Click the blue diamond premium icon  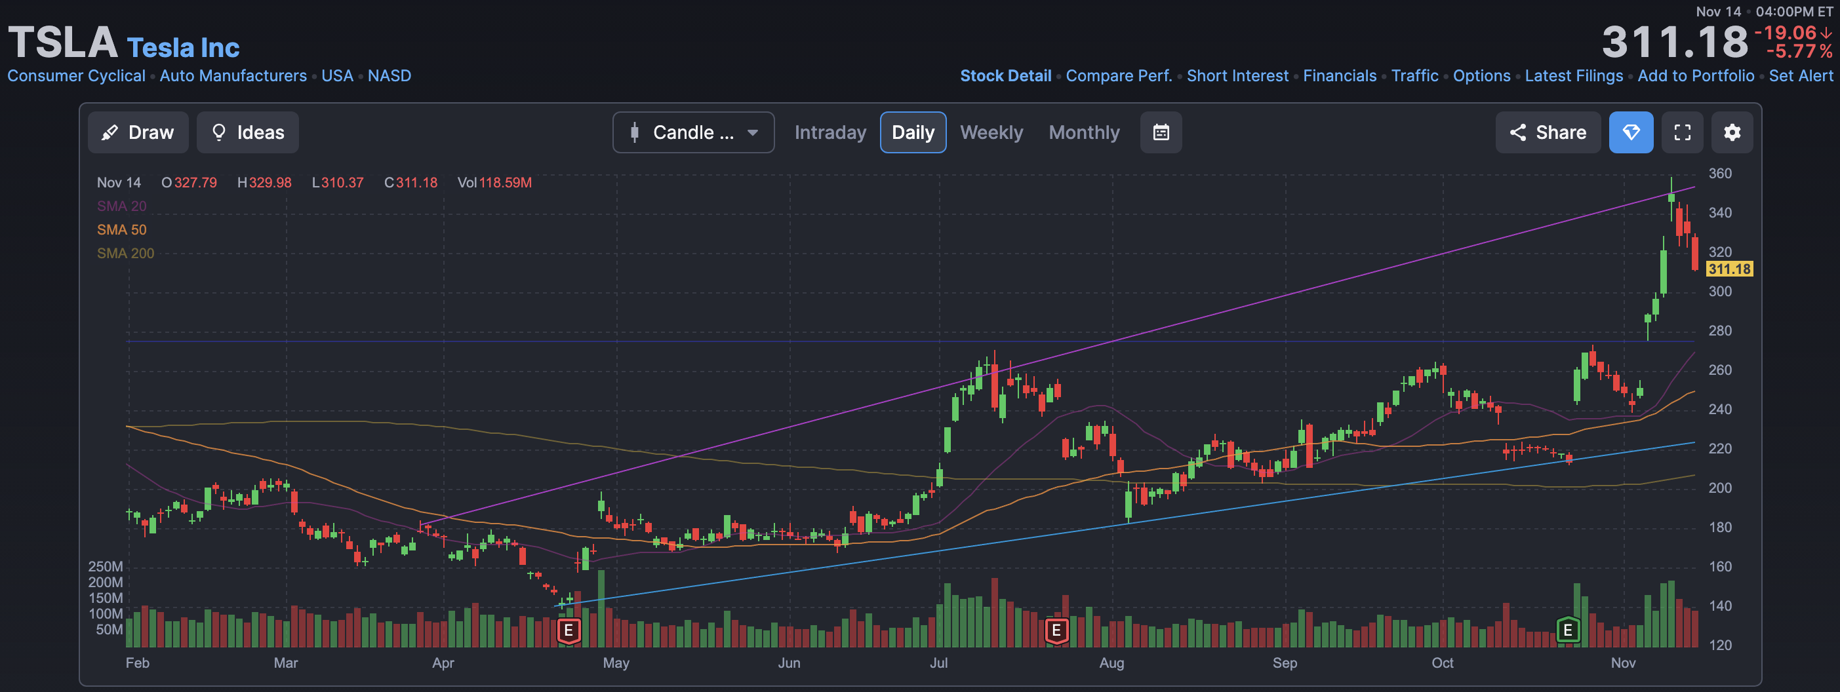point(1631,132)
